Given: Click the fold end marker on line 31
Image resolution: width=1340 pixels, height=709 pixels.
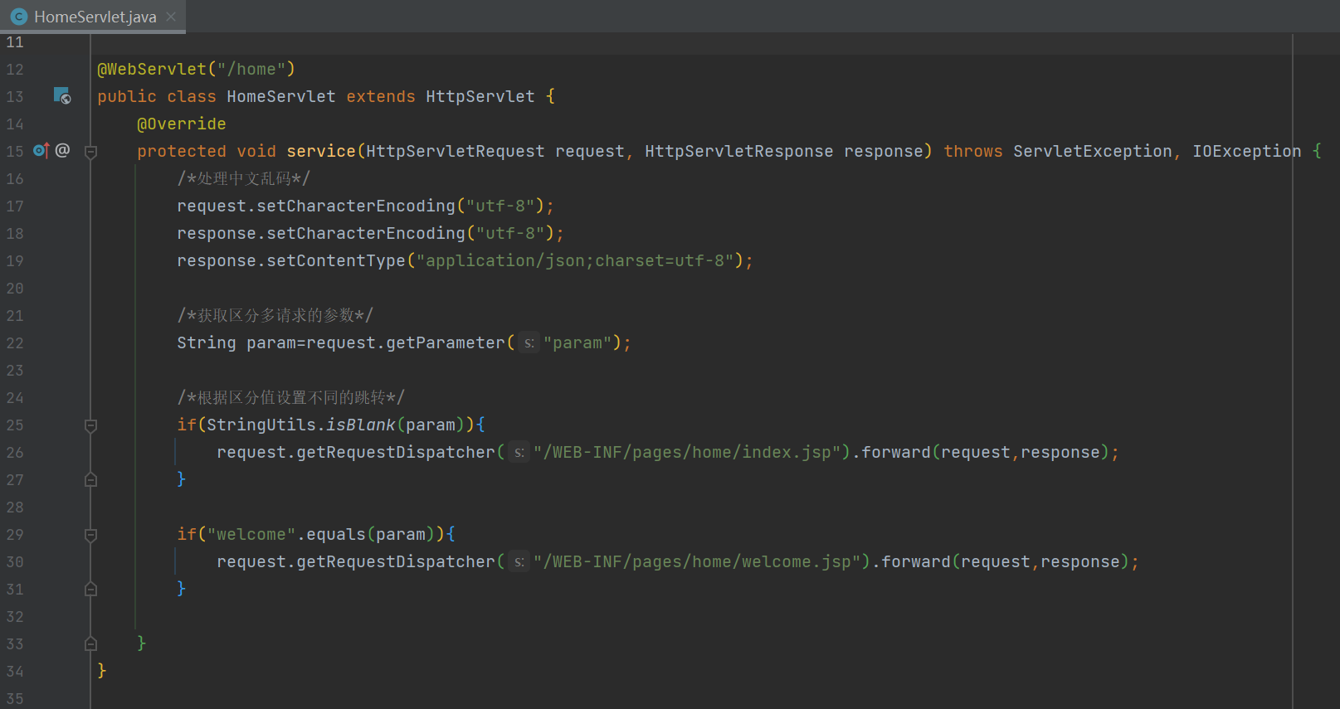Looking at the screenshot, I should tap(91, 589).
